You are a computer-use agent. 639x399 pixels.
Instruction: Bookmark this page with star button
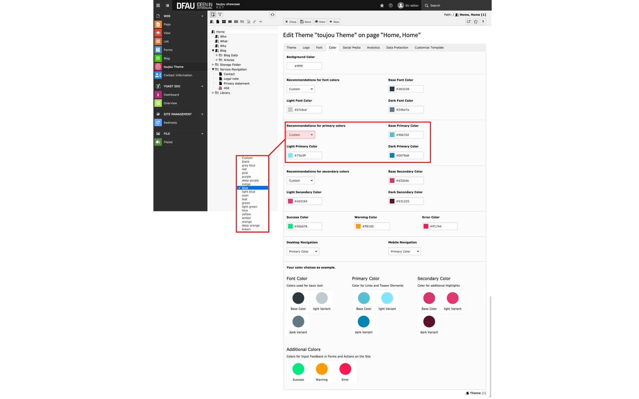476,22
